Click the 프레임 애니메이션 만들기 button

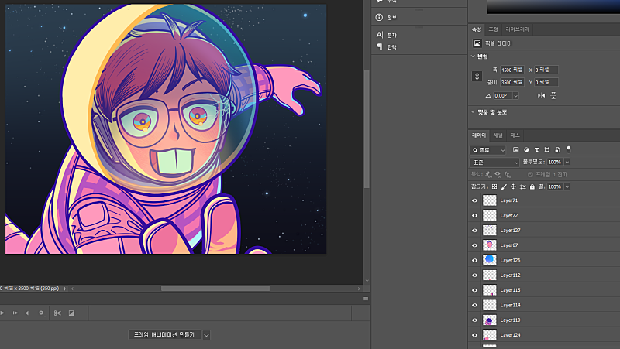coord(164,335)
